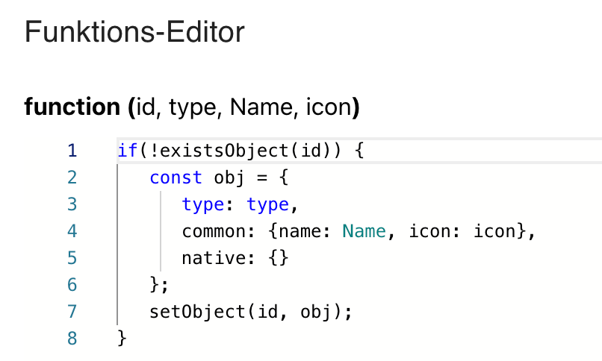
Task: Click line number 1 in the gutter
Action: pyautogui.click(x=72, y=151)
